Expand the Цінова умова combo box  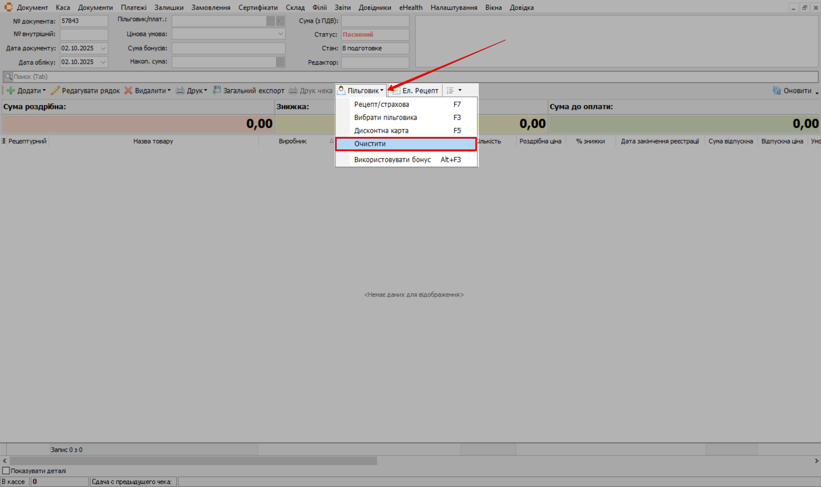click(x=280, y=34)
